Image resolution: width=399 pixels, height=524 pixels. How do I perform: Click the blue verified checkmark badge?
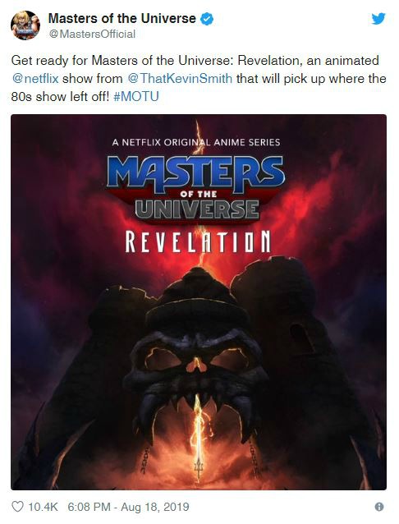click(207, 19)
